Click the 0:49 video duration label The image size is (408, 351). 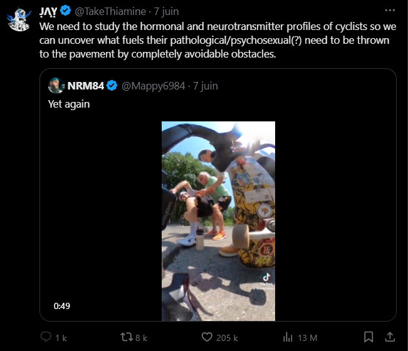click(x=62, y=306)
